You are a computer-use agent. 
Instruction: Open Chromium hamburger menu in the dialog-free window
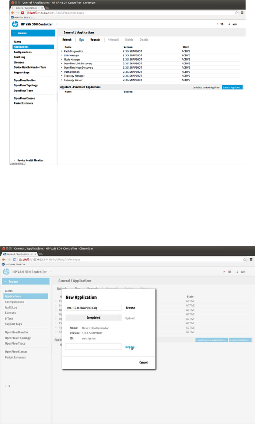[x=242, y=13]
